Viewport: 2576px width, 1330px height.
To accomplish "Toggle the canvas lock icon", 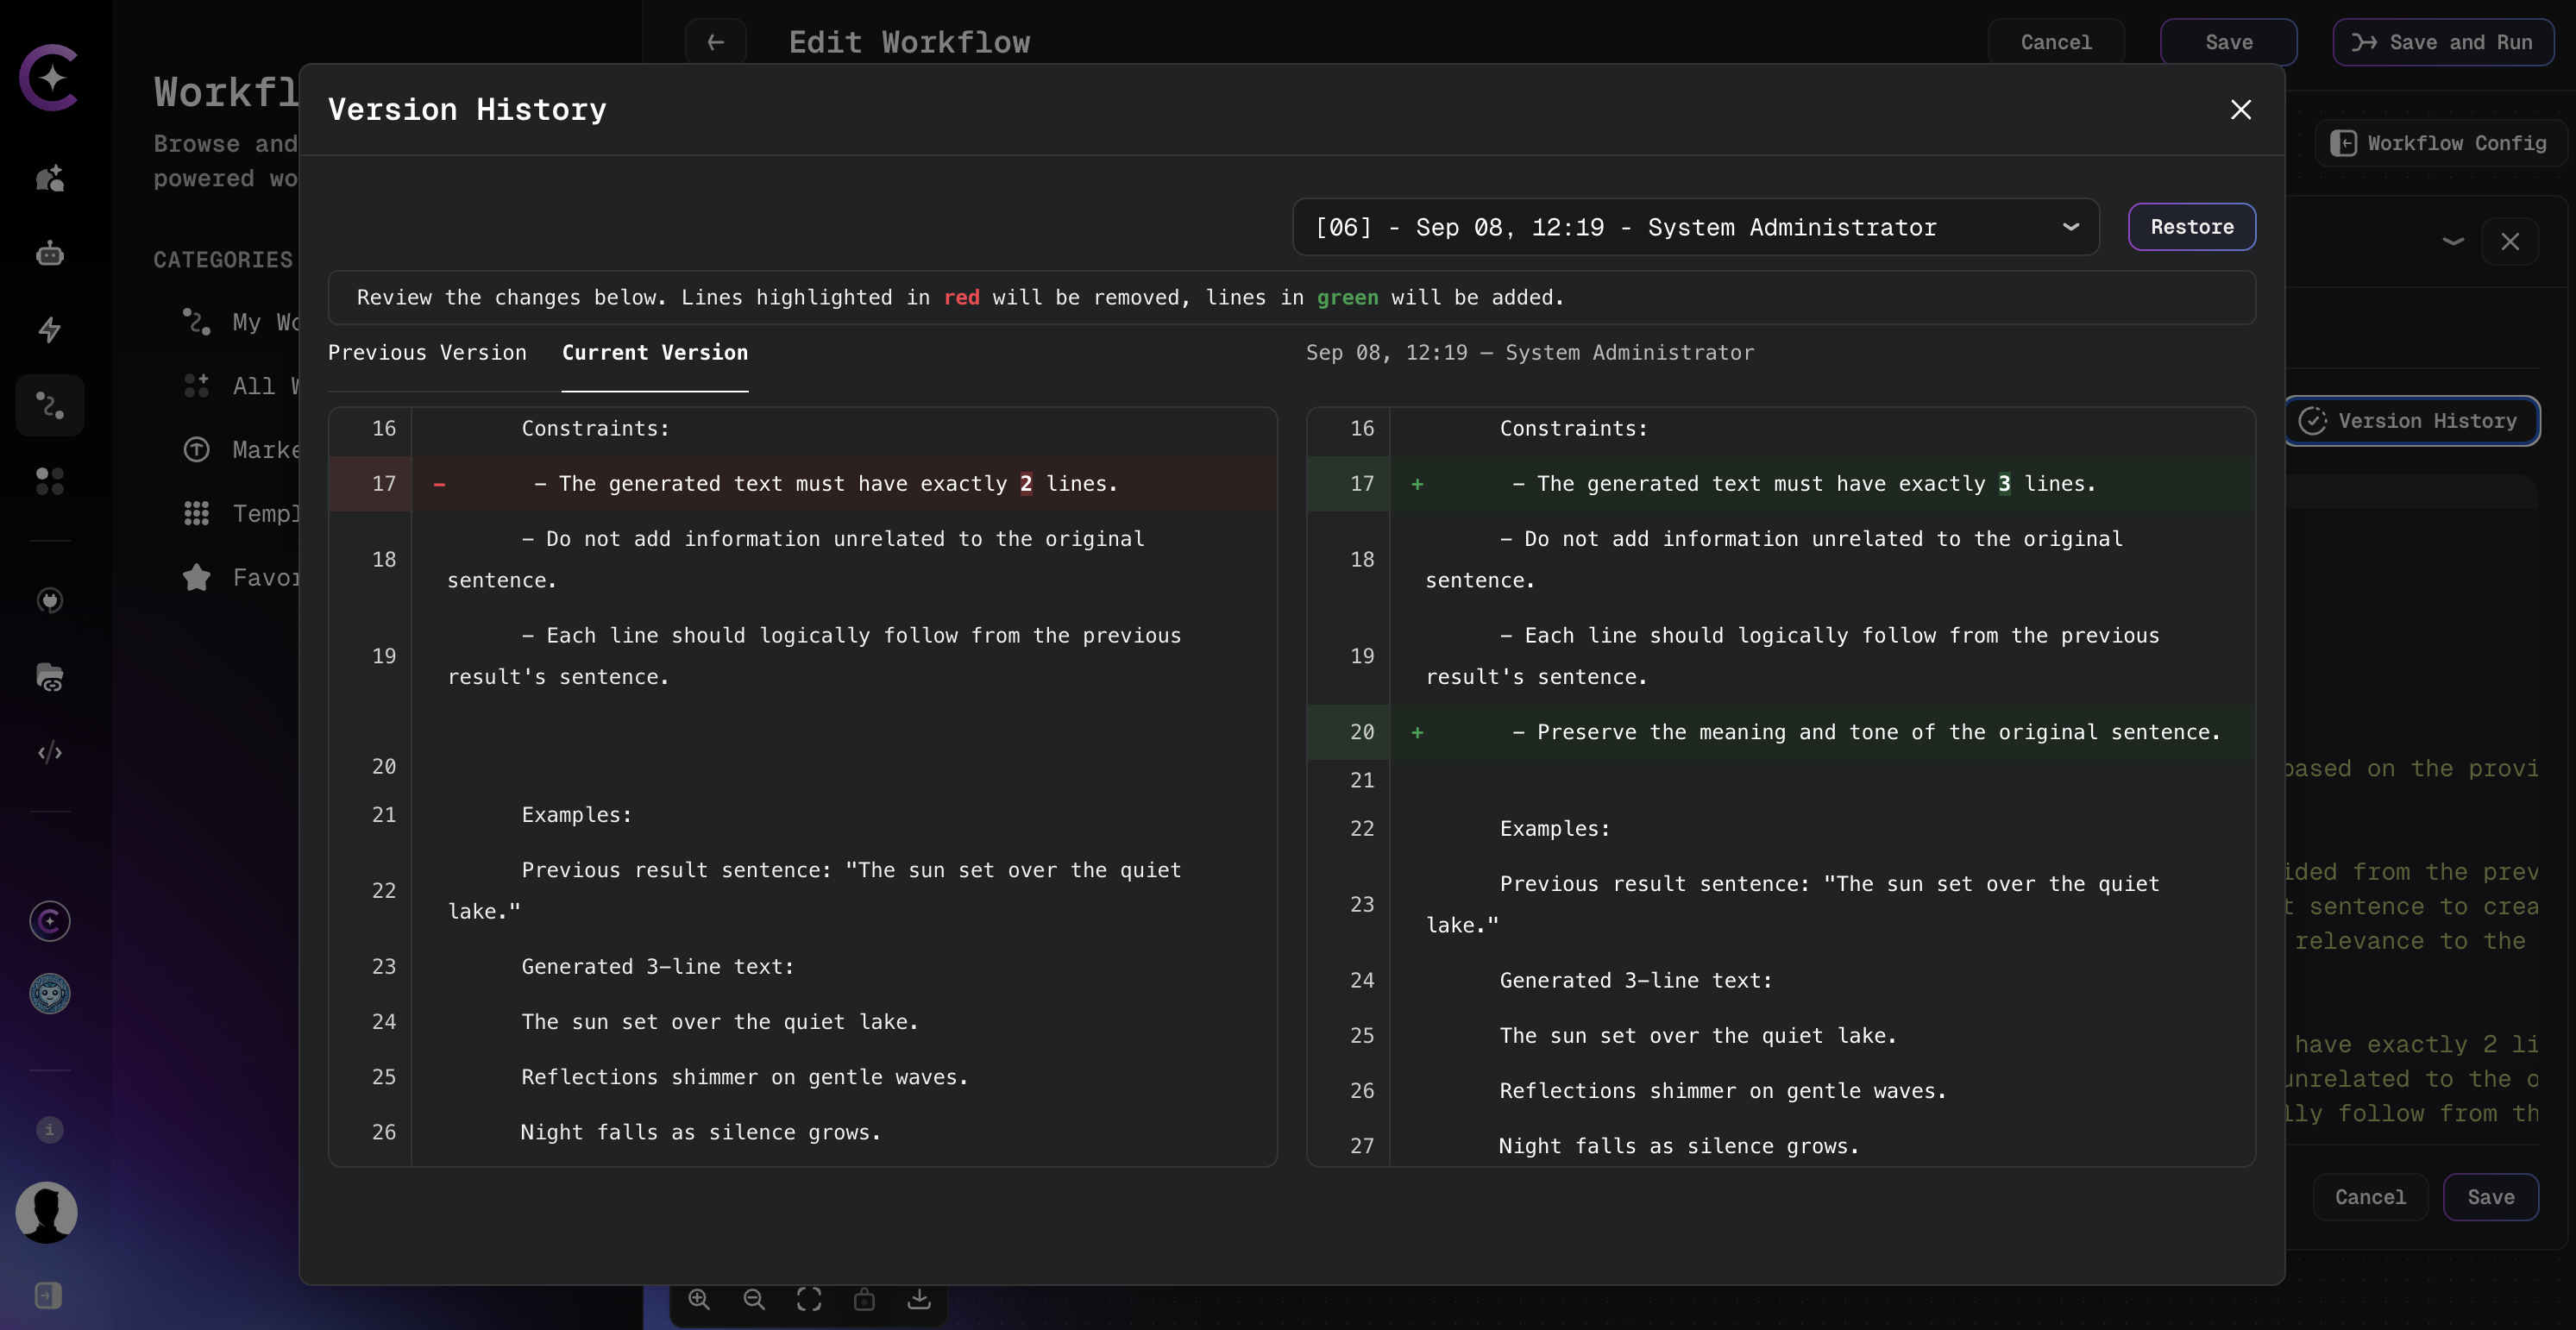I will 864,1299.
